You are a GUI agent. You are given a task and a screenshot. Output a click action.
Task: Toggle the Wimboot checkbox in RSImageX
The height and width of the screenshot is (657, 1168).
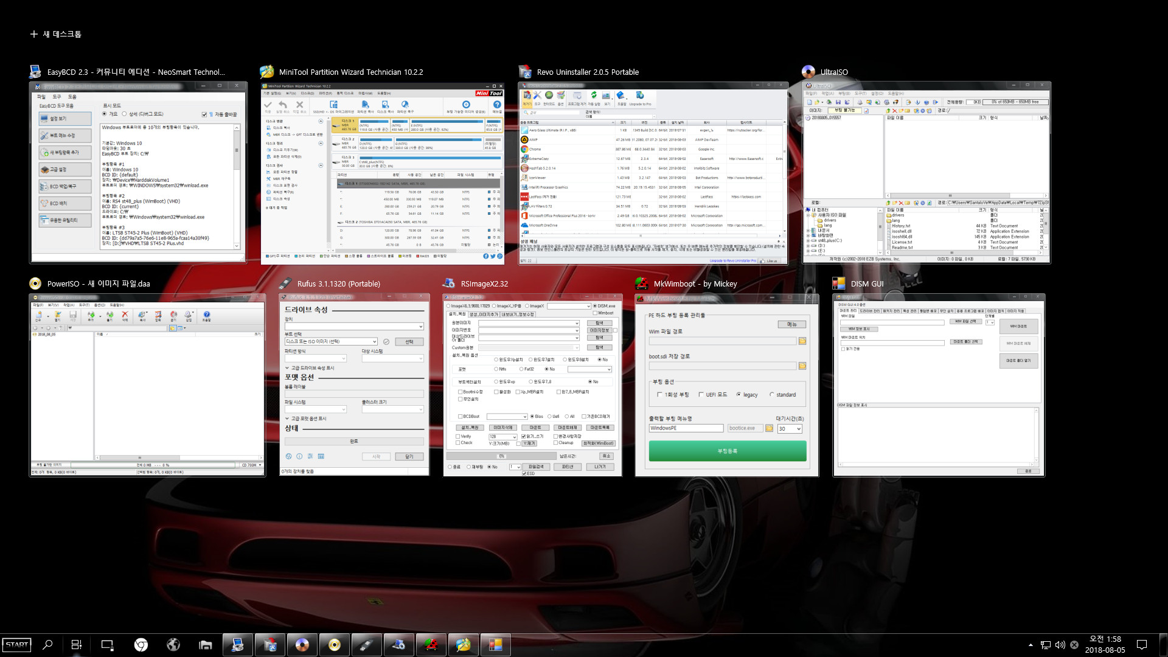(x=595, y=313)
